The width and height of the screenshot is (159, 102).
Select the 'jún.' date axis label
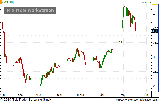coord(146,95)
